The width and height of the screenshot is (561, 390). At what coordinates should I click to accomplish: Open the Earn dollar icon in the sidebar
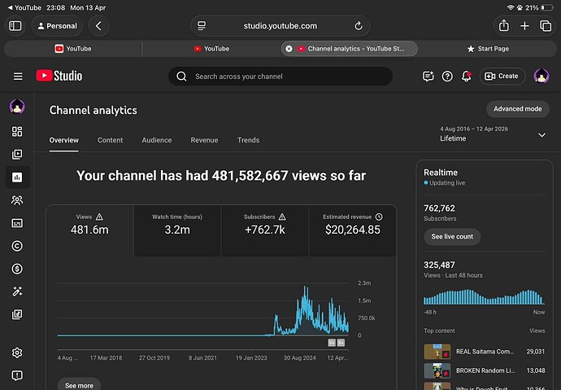tap(17, 269)
